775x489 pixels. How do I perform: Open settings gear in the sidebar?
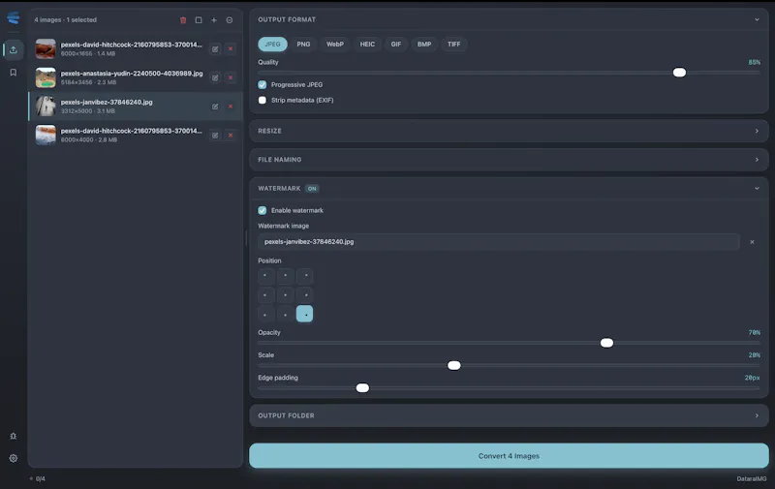[x=14, y=458]
